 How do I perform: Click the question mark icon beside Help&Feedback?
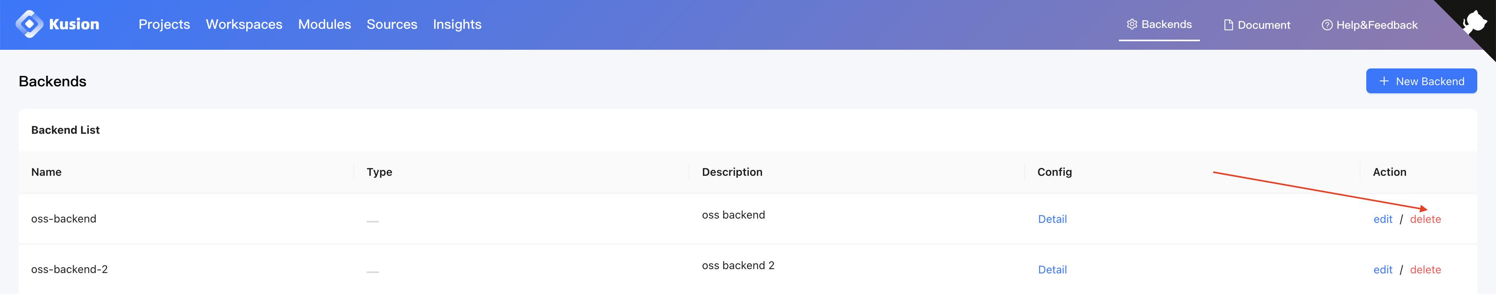pyautogui.click(x=1327, y=24)
